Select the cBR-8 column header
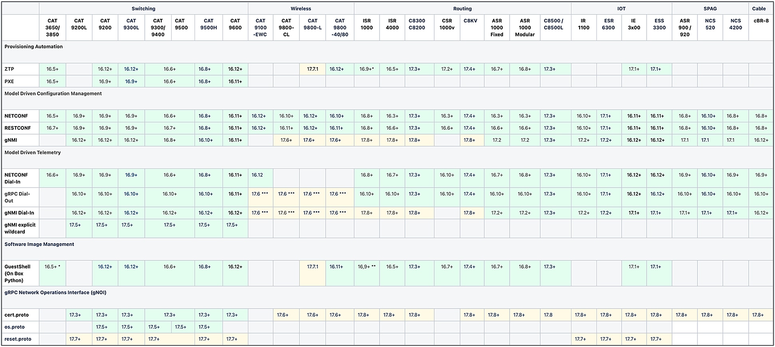 pyautogui.click(x=761, y=28)
